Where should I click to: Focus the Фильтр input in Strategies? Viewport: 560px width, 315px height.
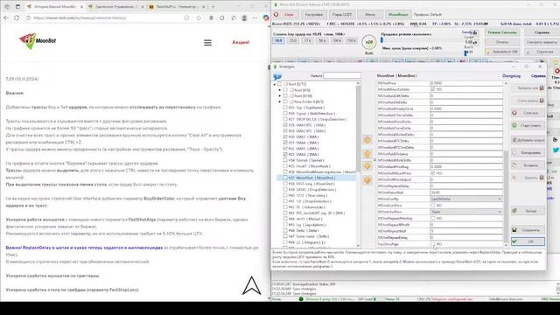coord(342,76)
